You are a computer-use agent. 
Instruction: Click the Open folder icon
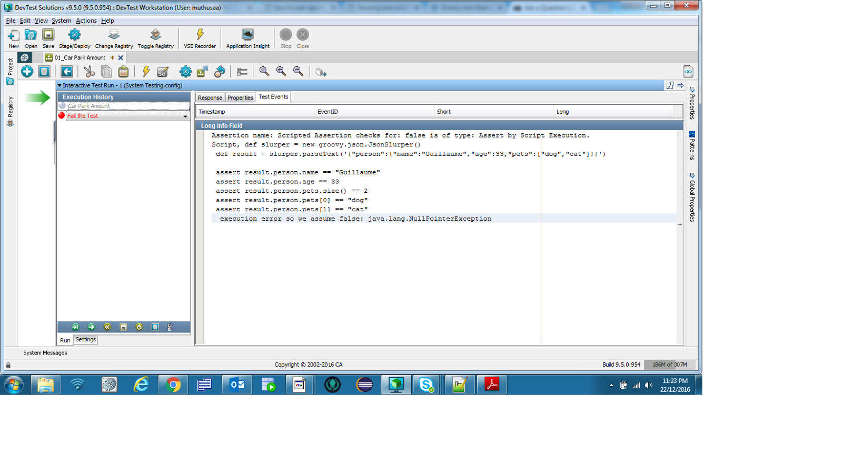31,35
